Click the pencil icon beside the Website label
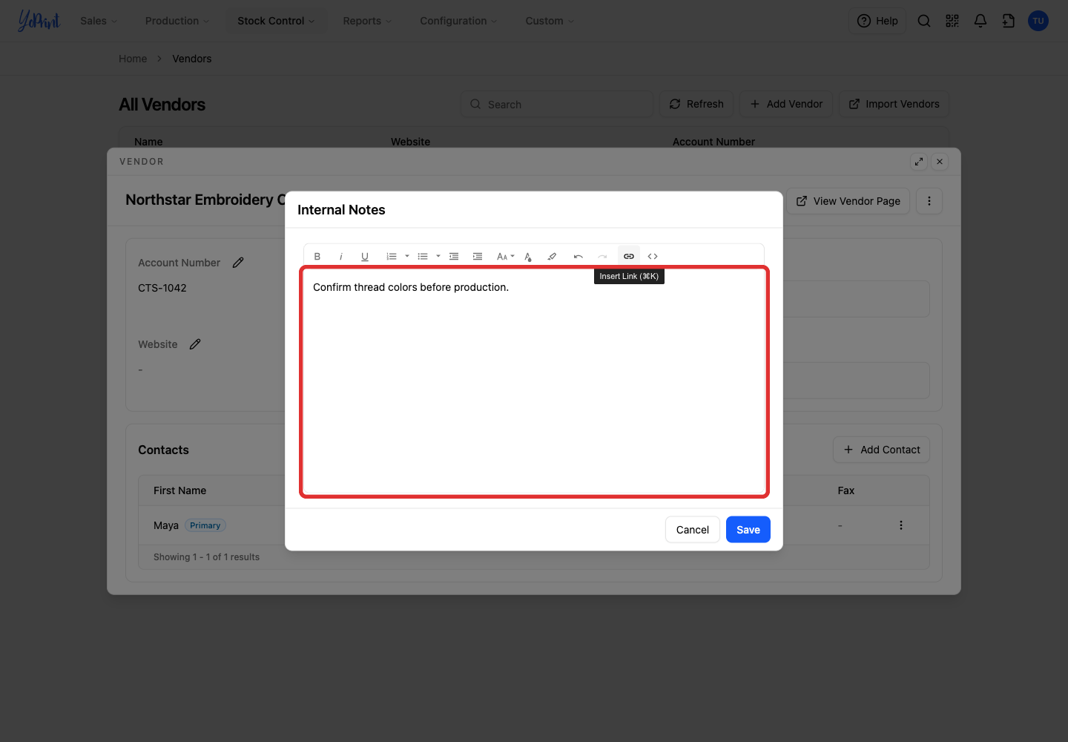 (195, 344)
